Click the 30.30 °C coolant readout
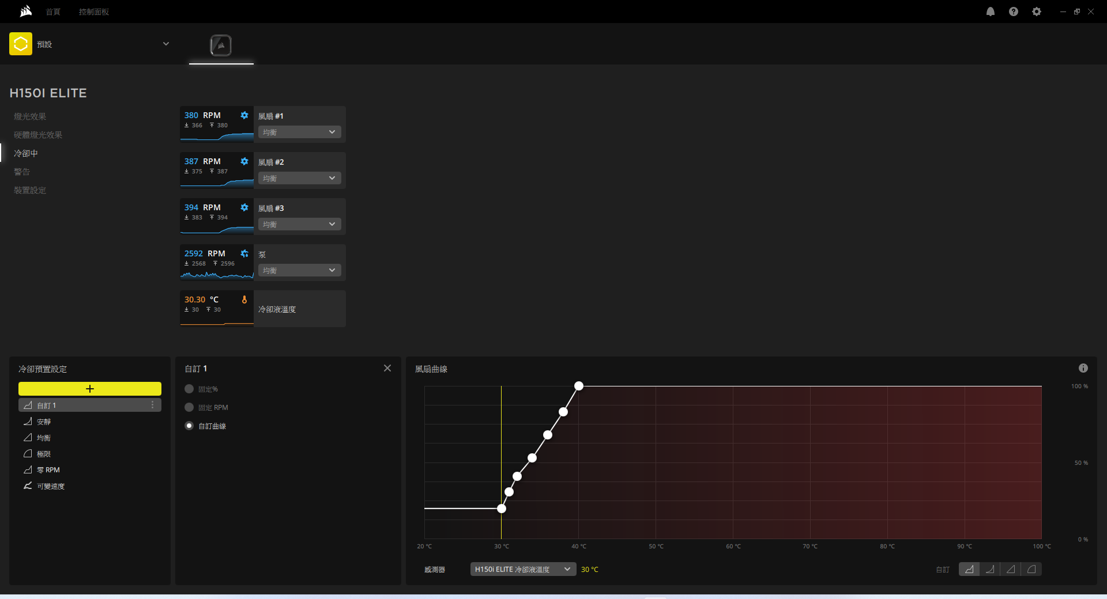The width and height of the screenshot is (1107, 599). (x=201, y=299)
